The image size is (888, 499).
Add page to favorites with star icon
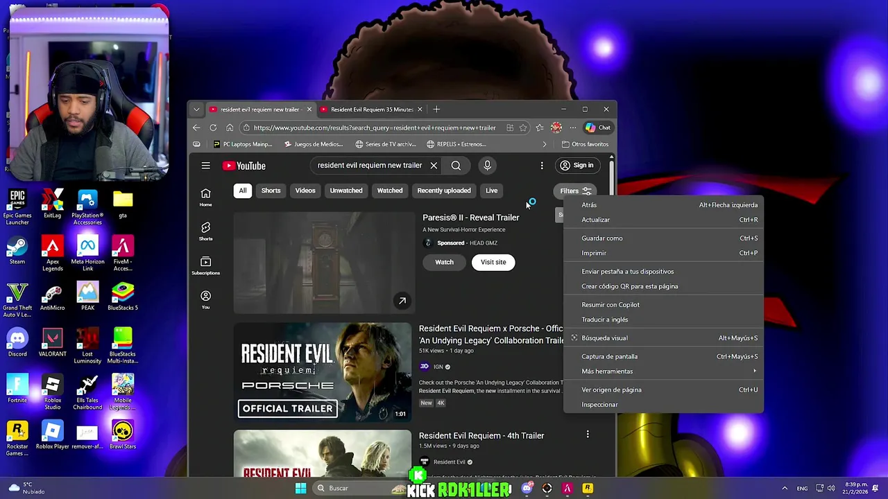[x=523, y=128]
